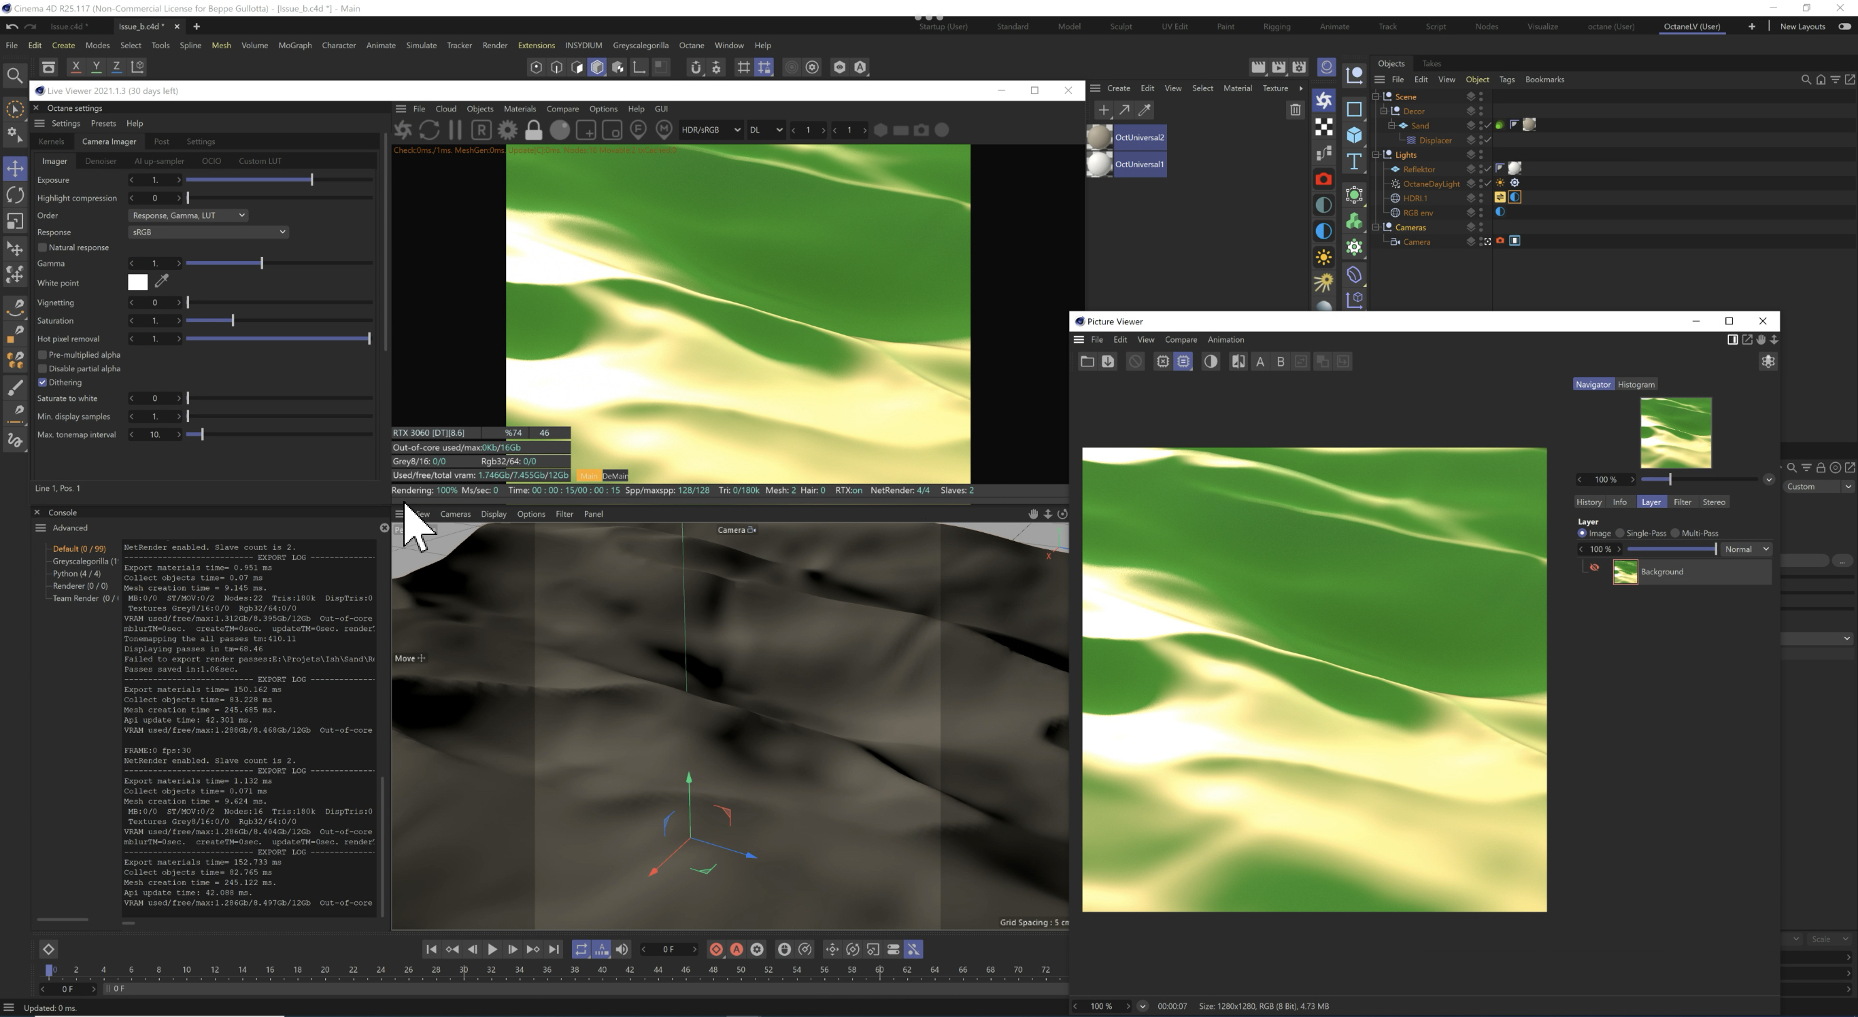1858x1017 pixels.
Task: Select the Rotate tool in left toolbar
Action: [15, 195]
